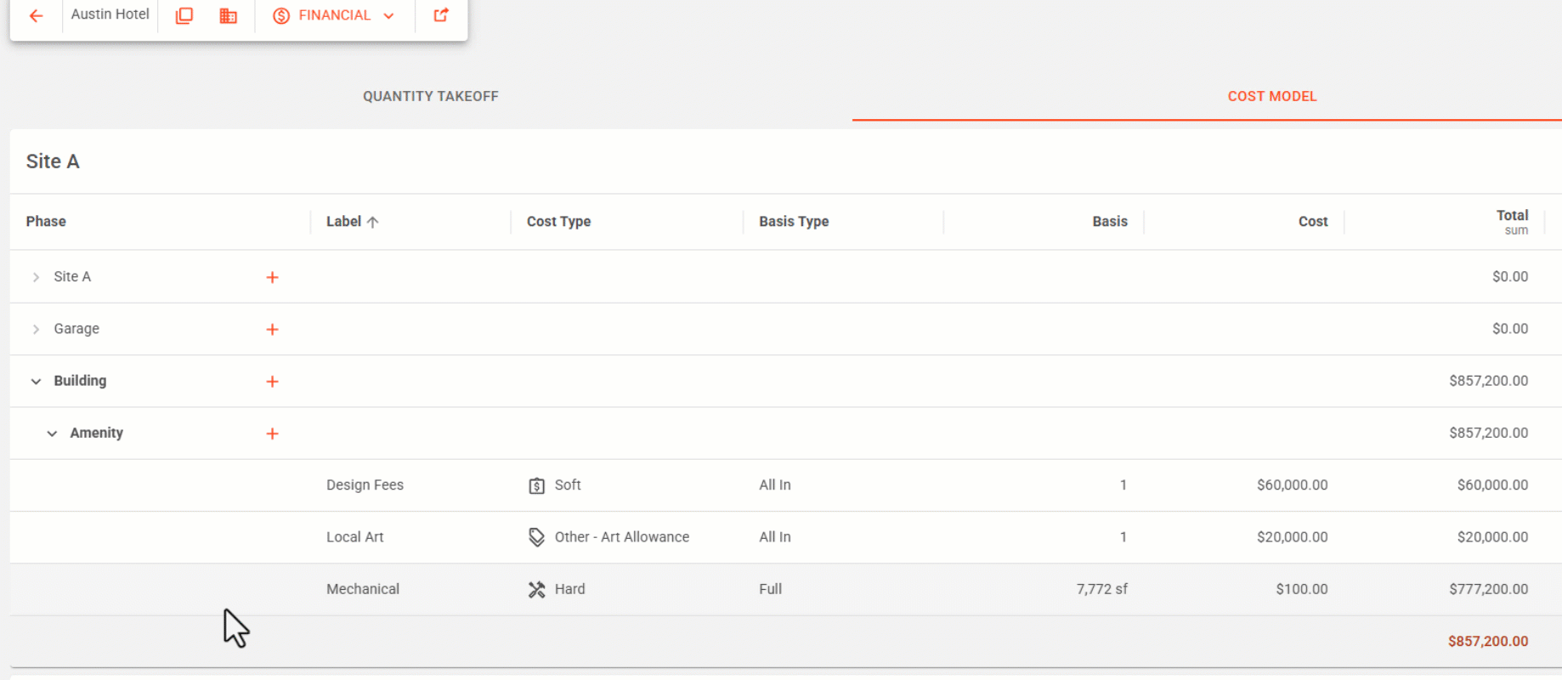Add a cost to Site A phase

[x=272, y=277]
